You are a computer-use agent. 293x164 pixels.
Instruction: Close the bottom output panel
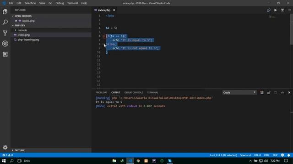[x=289, y=92]
